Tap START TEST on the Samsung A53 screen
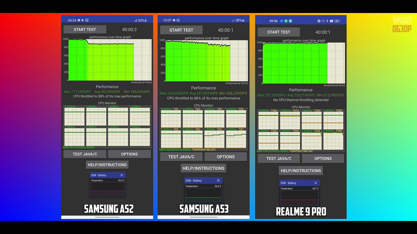 point(181,30)
